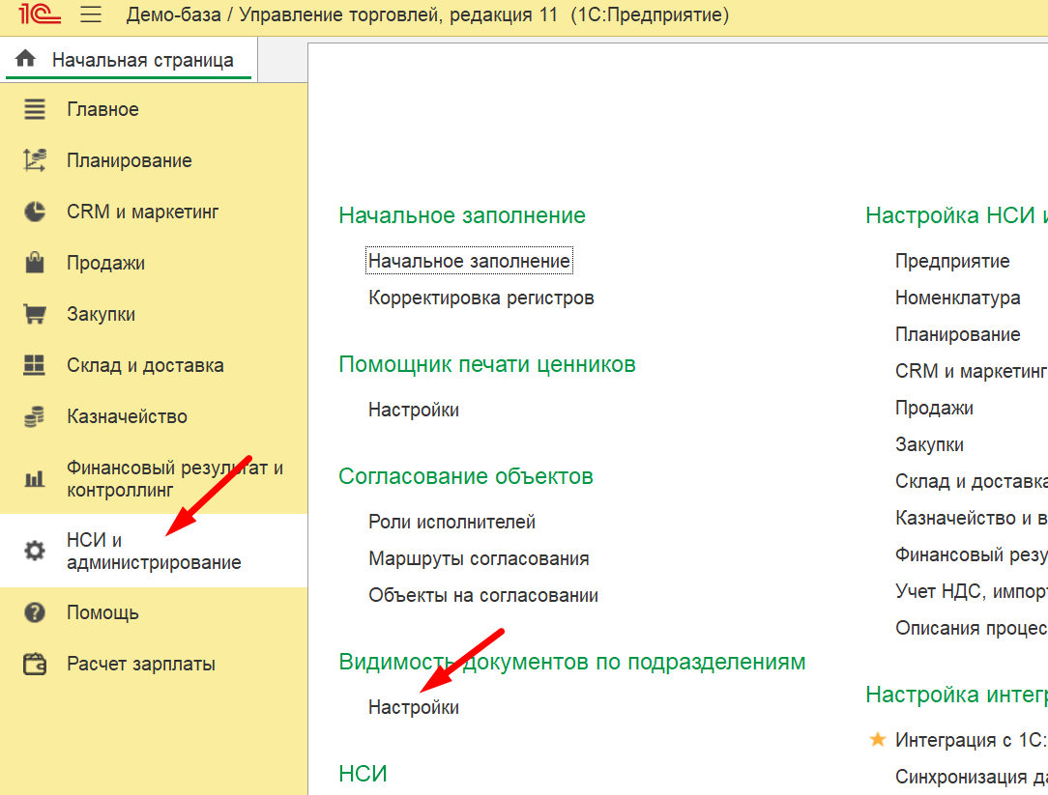This screenshot has height=795, width=1048.
Task: Click the НСИ и администрирование gear icon
Action: [x=35, y=551]
